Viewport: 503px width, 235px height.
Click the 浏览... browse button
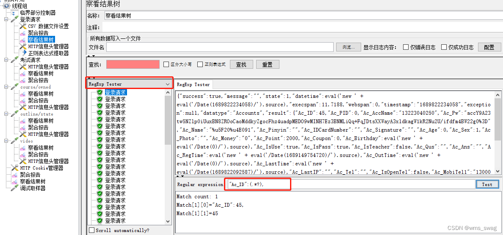(348, 47)
